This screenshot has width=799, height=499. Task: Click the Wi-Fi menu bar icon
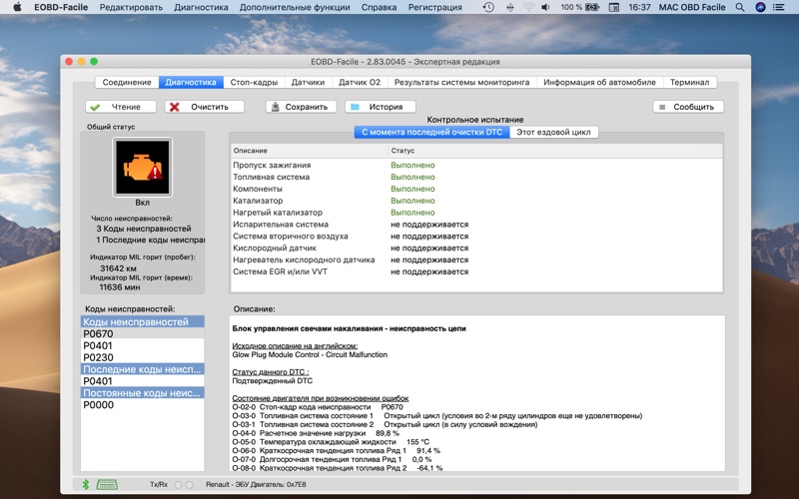(528, 7)
